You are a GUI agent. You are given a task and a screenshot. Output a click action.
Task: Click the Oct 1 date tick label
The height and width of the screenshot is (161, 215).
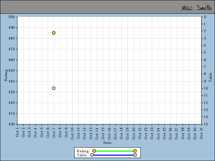[x=17, y=132]
